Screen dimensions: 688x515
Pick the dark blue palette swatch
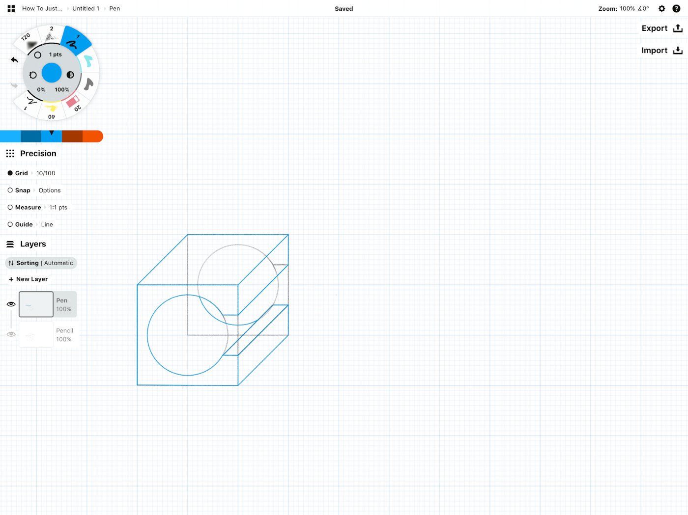31,136
